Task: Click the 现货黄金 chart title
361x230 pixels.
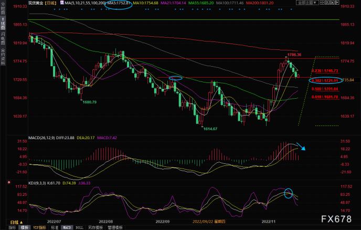Action: [36, 3]
